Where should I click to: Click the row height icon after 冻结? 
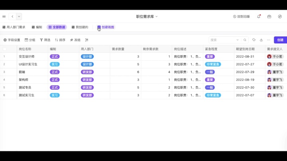tap(86, 40)
